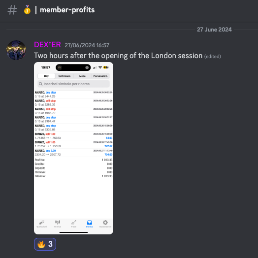
Task: Open the attached trading screenshot image
Action: pos(73,148)
